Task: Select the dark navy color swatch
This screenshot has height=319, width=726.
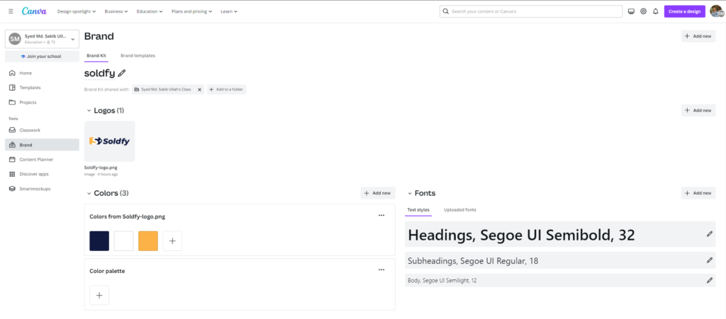Action: [99, 241]
